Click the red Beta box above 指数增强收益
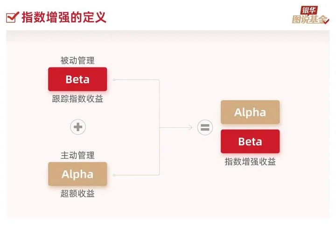336x233 pixels. 250,141
